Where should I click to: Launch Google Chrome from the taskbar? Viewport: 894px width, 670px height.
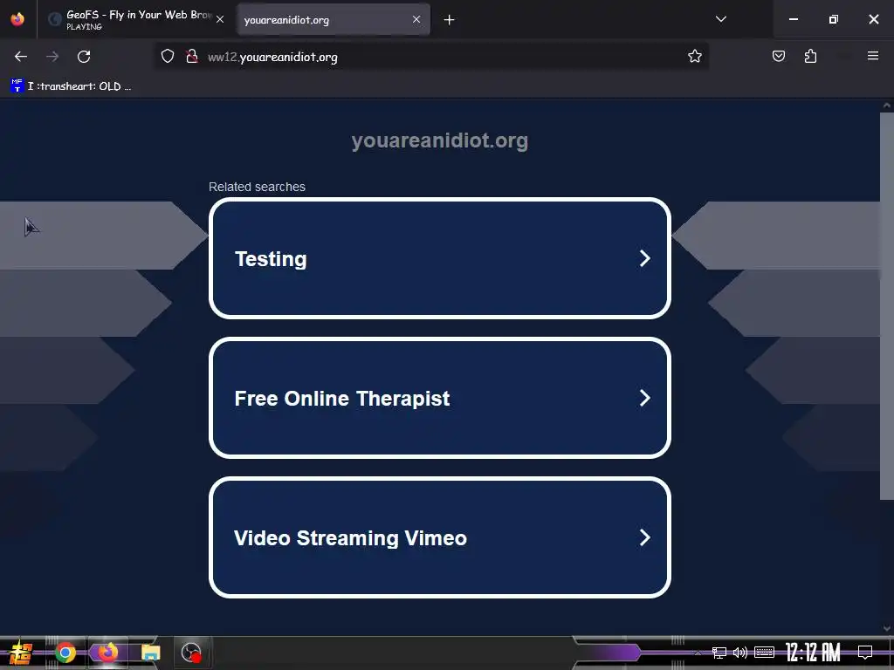(x=65, y=653)
